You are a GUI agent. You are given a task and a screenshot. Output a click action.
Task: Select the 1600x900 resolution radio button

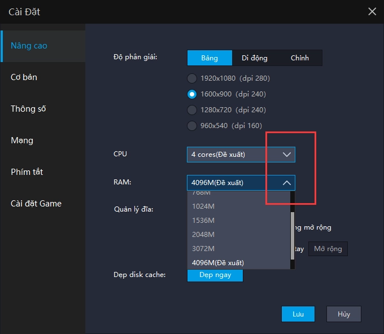coord(192,94)
